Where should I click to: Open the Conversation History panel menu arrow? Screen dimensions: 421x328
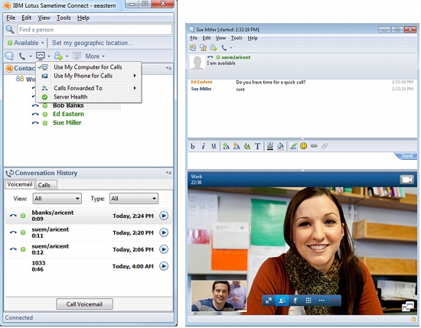point(168,173)
